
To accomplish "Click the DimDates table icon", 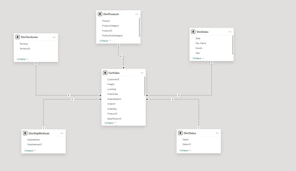I will coord(193,32).
